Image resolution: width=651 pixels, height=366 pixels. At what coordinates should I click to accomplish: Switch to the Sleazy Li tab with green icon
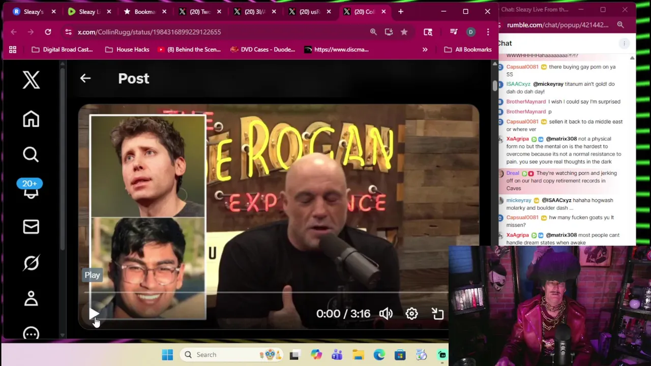[89, 11]
